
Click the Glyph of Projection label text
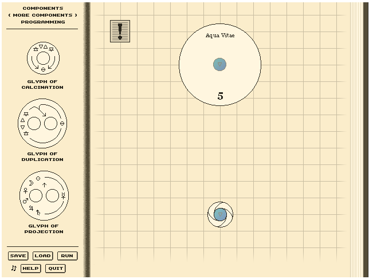tap(44, 229)
